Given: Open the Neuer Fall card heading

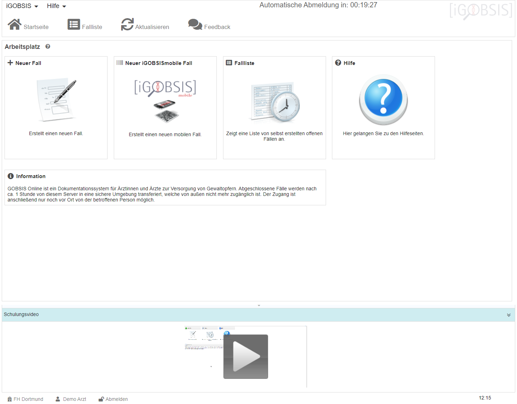Looking at the screenshot, I should 28,63.
